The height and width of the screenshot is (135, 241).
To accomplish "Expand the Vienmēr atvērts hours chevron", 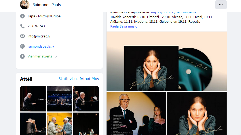I will (x=56, y=57).
